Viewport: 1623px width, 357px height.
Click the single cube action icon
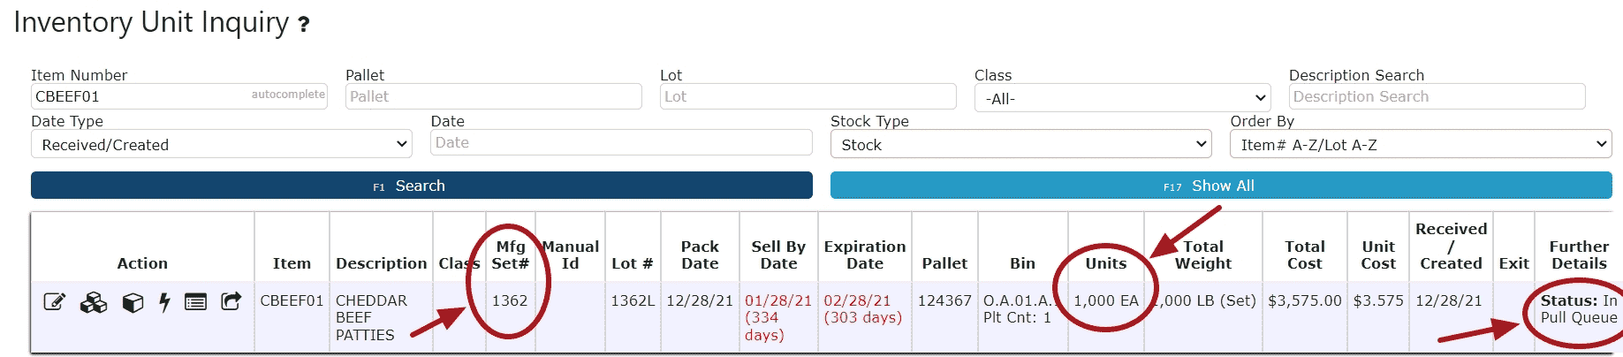coord(133,303)
